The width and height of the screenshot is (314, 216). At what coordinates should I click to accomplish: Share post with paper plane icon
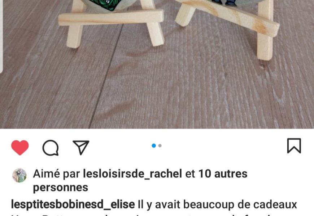click(81, 148)
